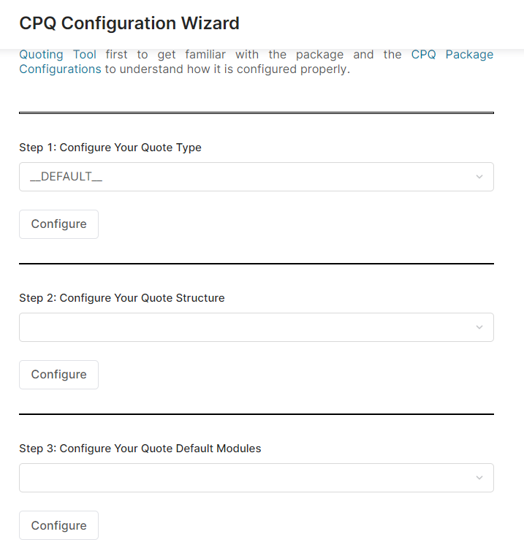Click the Step 1 dropdown chevron arrow
Screen dimensions: 524x545
click(x=479, y=177)
